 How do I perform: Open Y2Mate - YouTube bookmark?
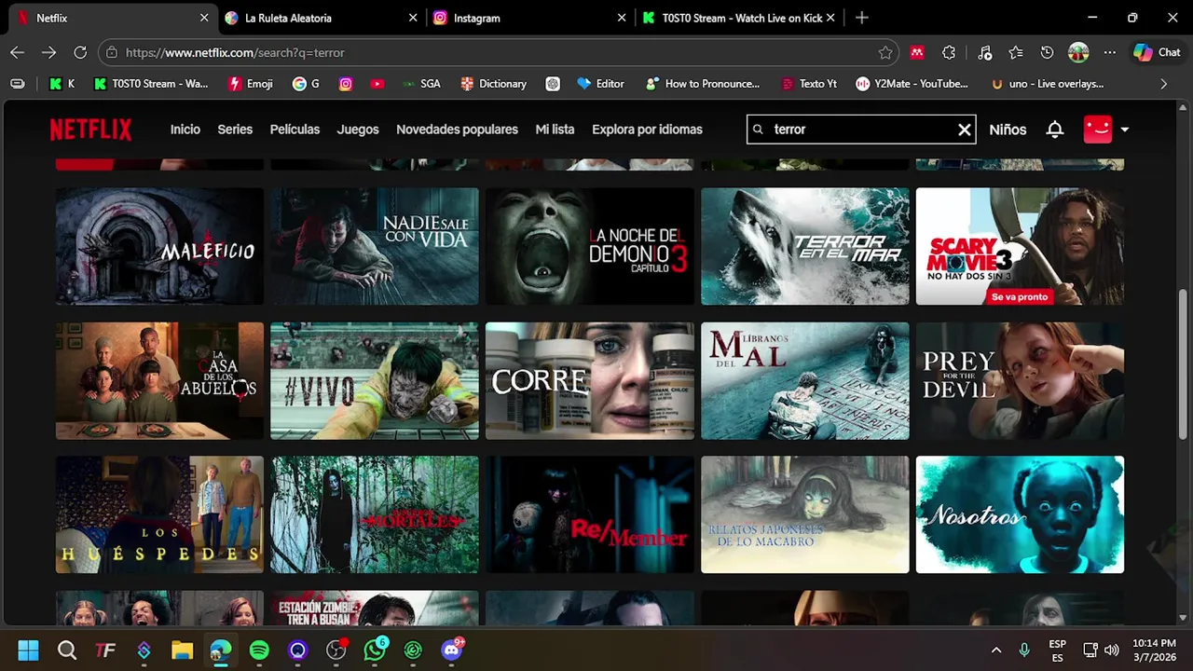point(912,84)
